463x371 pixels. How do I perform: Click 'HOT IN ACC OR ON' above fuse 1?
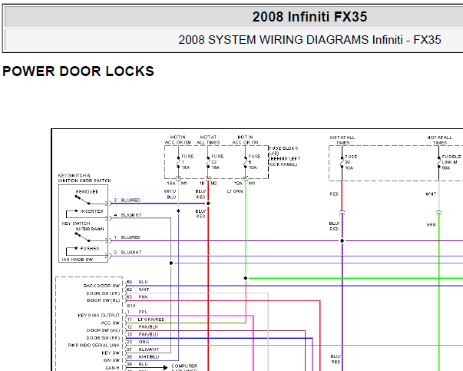(178, 140)
